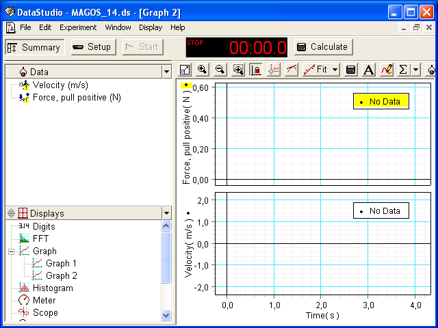The image size is (438, 328).
Task: Click the Summary button
Action: coord(35,47)
